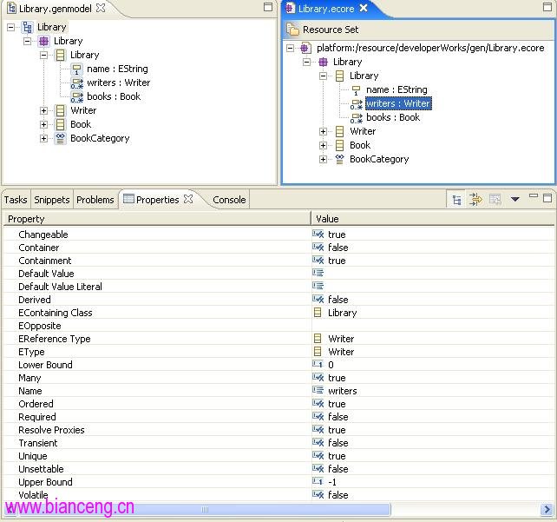557x522 pixels.
Task: Collapse genmodel Library package node
Action: pos(28,41)
